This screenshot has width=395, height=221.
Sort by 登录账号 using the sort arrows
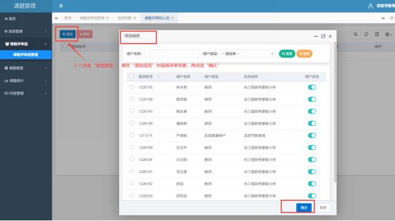[x=158, y=76]
